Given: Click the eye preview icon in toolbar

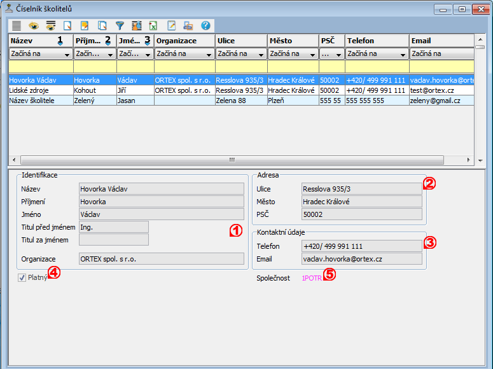Looking at the screenshot, I should (x=33, y=26).
